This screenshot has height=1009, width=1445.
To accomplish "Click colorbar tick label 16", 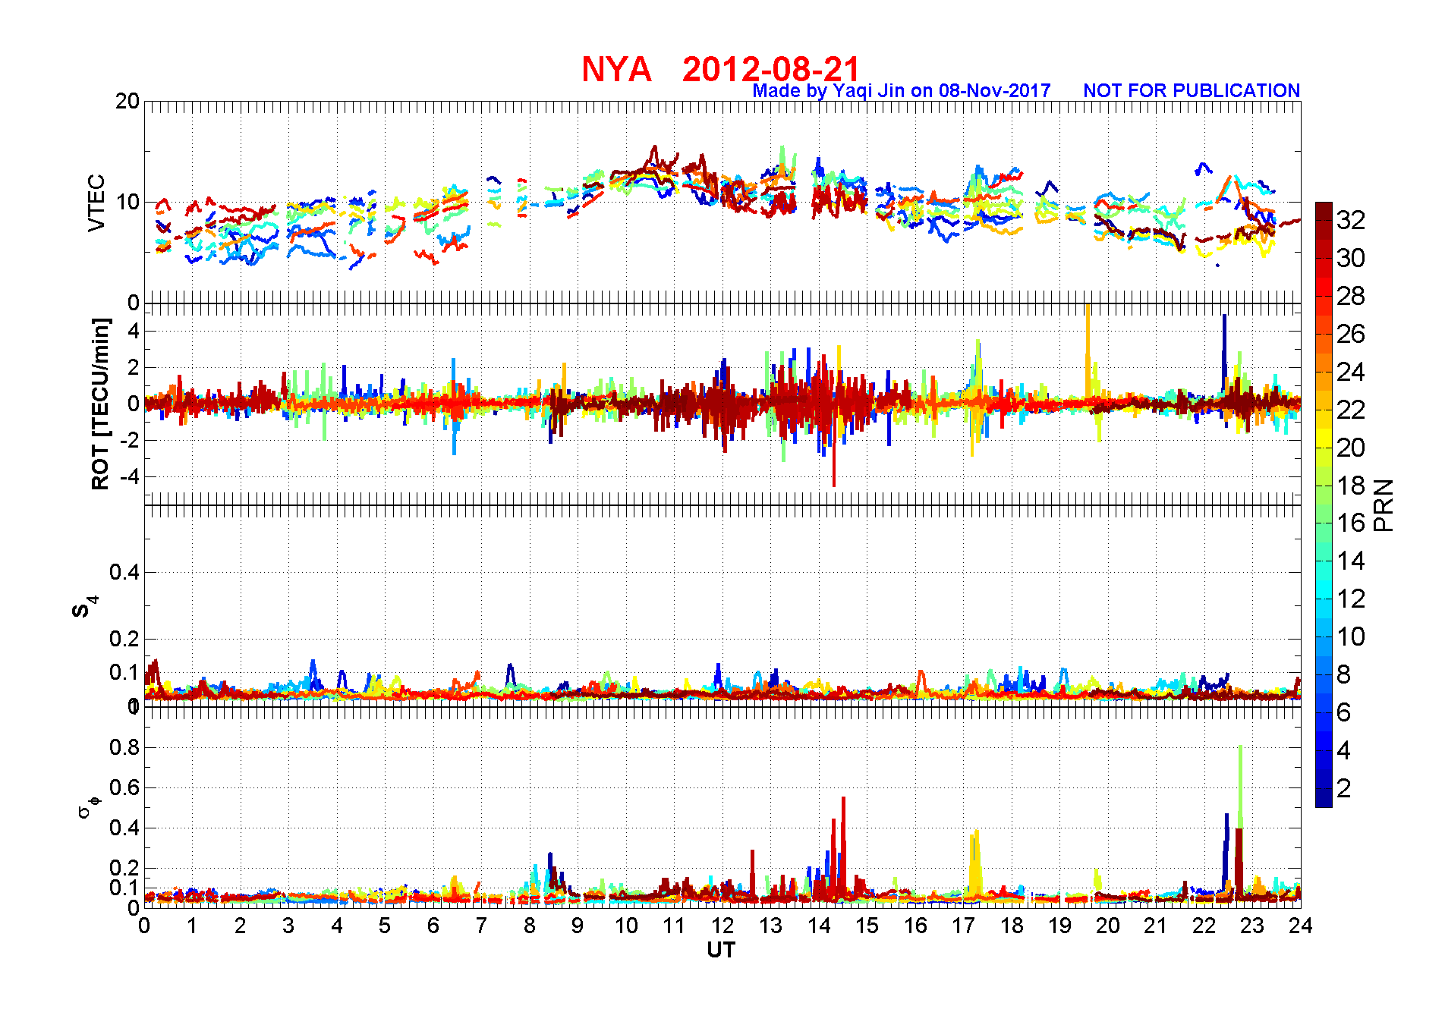I will pos(1350,523).
